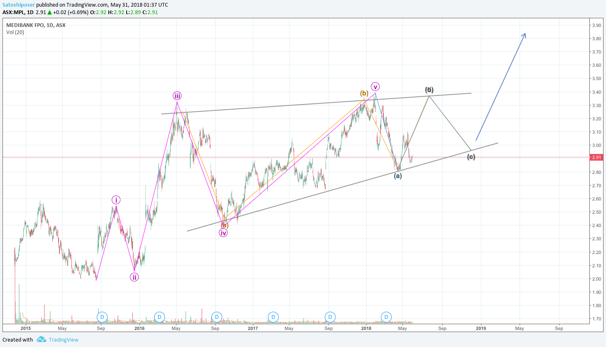The image size is (606, 347).
Task: Click the blue (a) wave label
Action: tap(398, 176)
